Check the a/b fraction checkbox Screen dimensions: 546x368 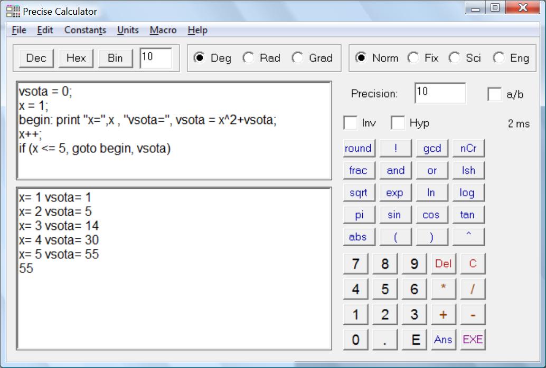coord(495,94)
